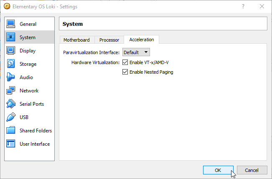
Task: Click the question mark help button
Action: [x=243, y=6]
